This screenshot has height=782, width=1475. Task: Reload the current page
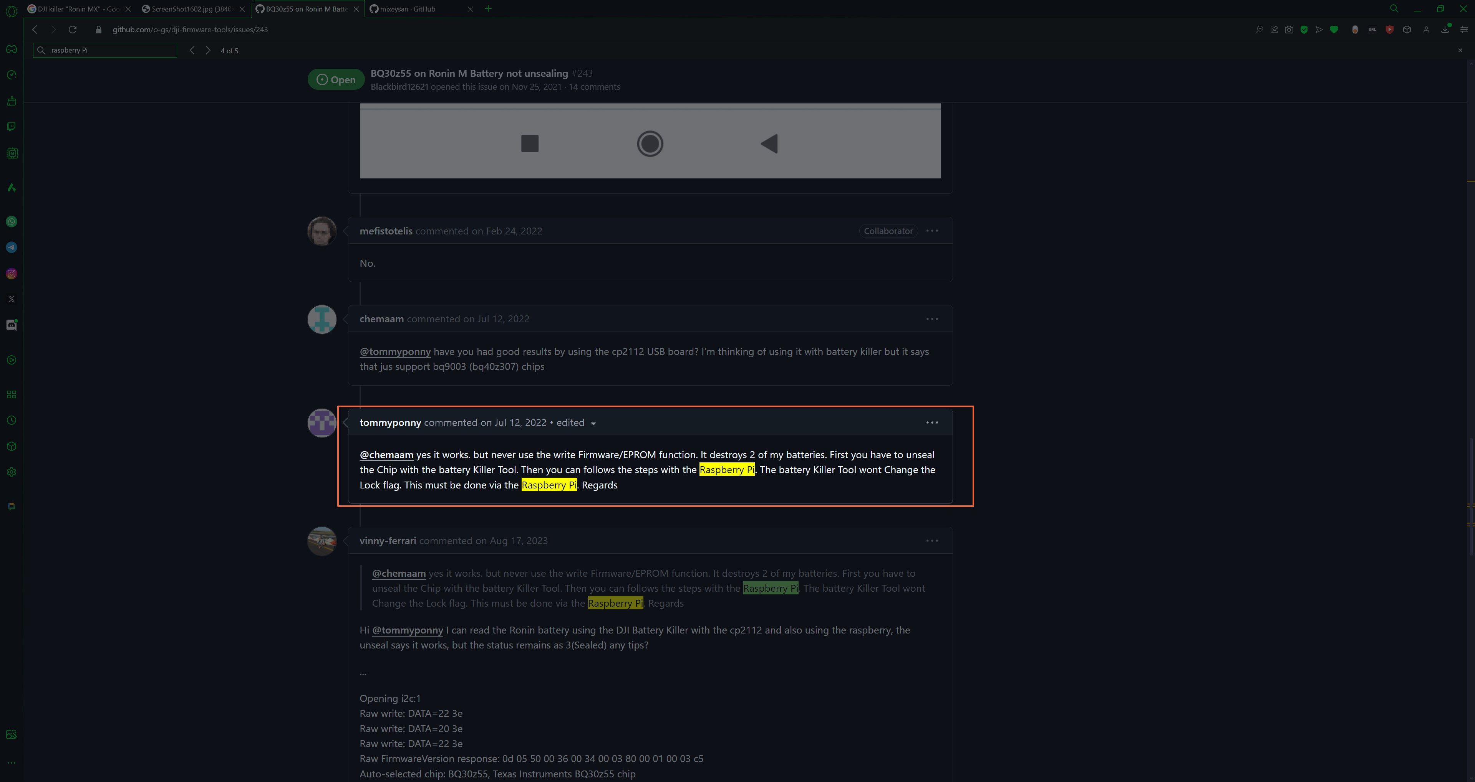[72, 30]
